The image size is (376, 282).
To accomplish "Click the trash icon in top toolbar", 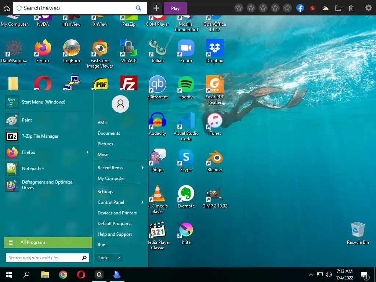I will click(351, 8).
